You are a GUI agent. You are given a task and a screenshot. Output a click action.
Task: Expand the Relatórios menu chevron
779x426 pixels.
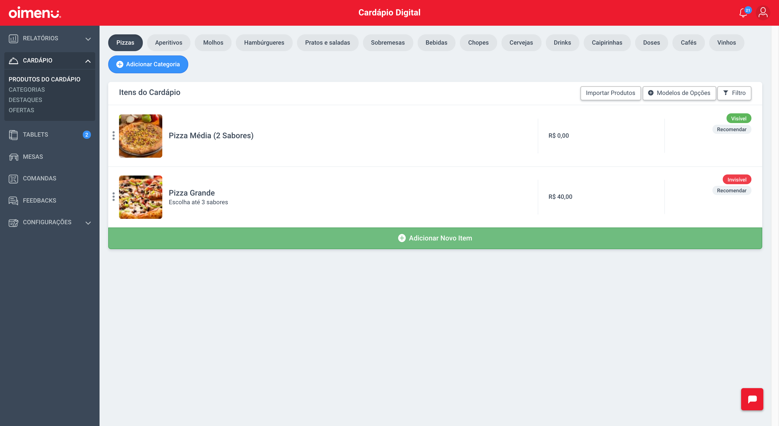click(x=88, y=39)
